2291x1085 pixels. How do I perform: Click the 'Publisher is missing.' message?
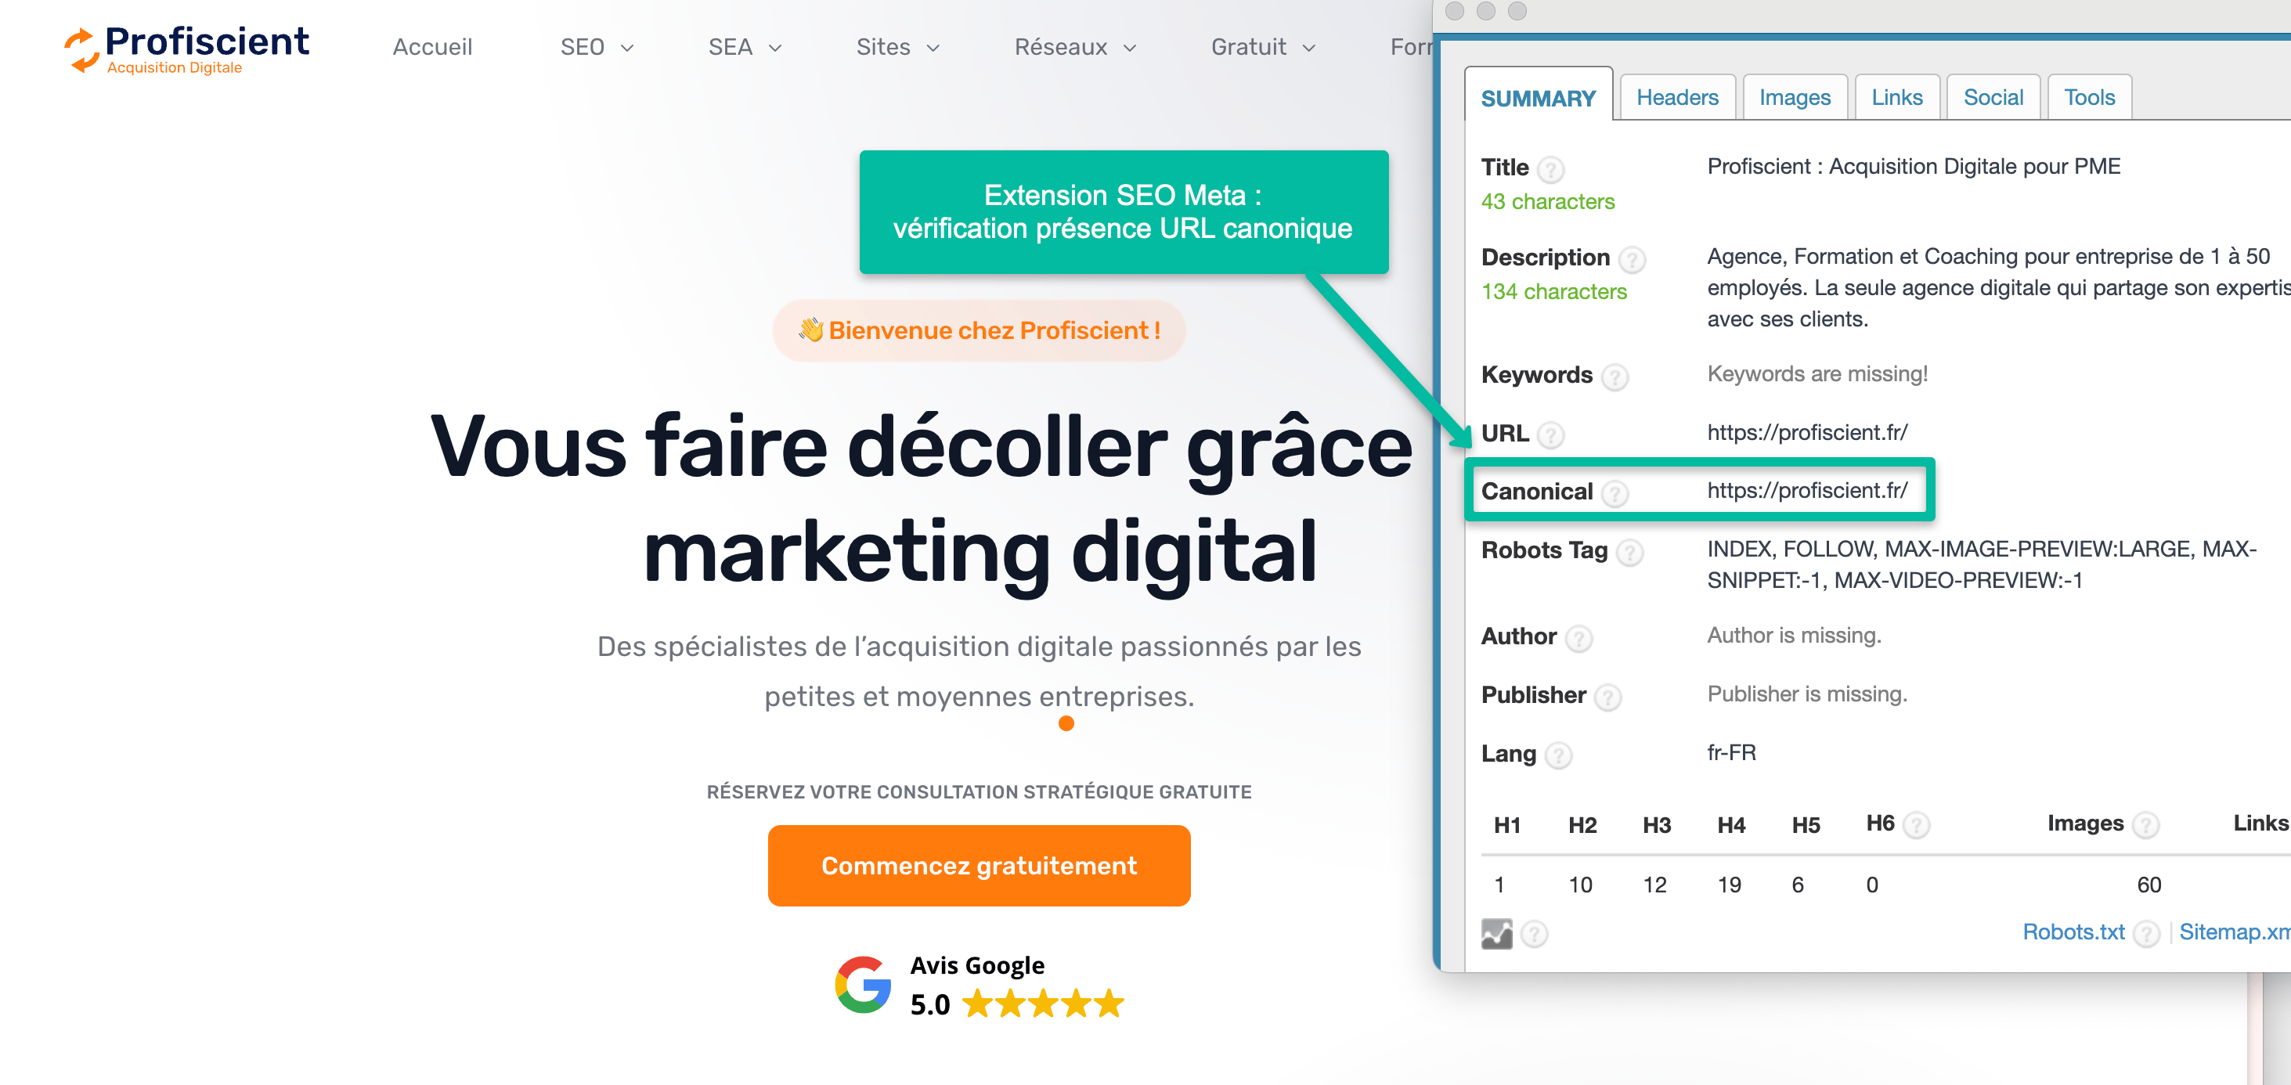point(1807,694)
